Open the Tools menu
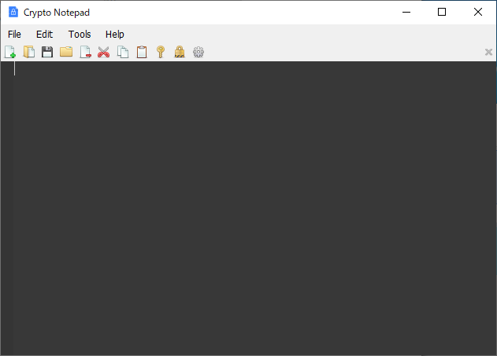 80,34
